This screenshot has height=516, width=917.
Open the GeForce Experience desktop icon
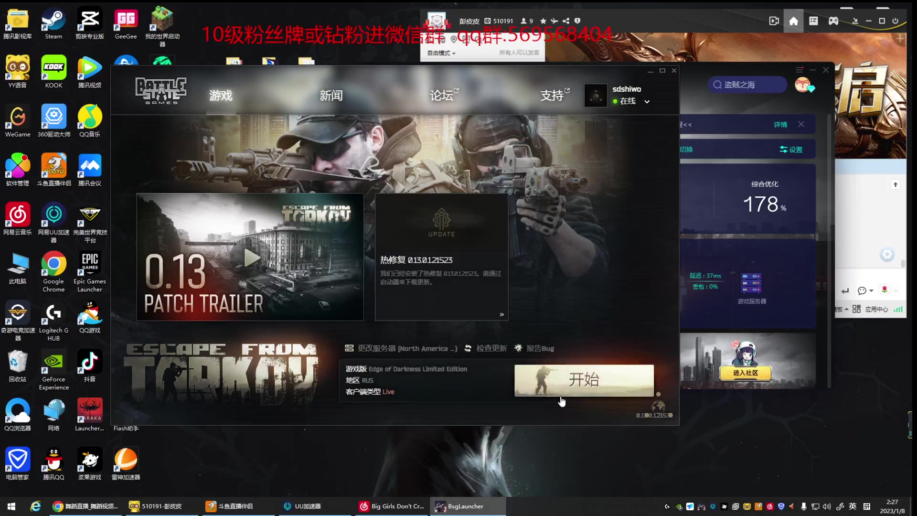[x=53, y=370]
